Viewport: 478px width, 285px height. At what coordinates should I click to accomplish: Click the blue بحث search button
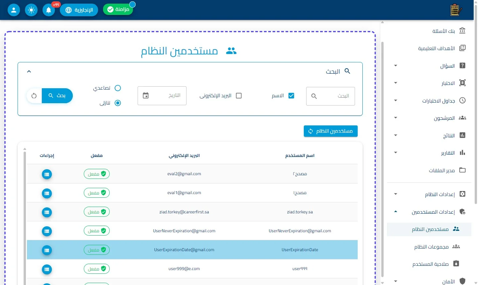pyautogui.click(x=57, y=96)
